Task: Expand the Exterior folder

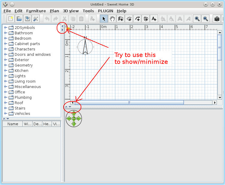Action: pyautogui.click(x=5, y=60)
